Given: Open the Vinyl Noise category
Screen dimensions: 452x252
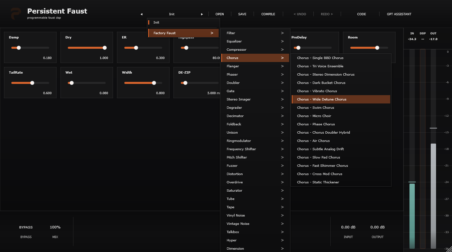Looking at the screenshot, I should 255,216.
